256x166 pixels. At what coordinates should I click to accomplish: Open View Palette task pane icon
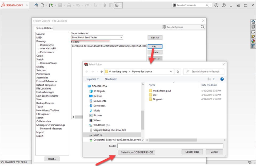253,36
